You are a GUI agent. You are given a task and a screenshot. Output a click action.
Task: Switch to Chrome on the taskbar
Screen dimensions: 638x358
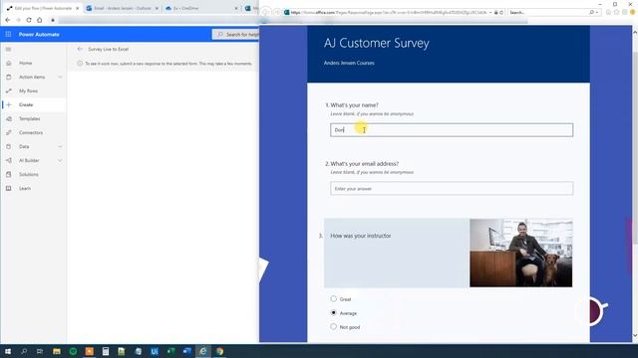pyautogui.click(x=219, y=351)
